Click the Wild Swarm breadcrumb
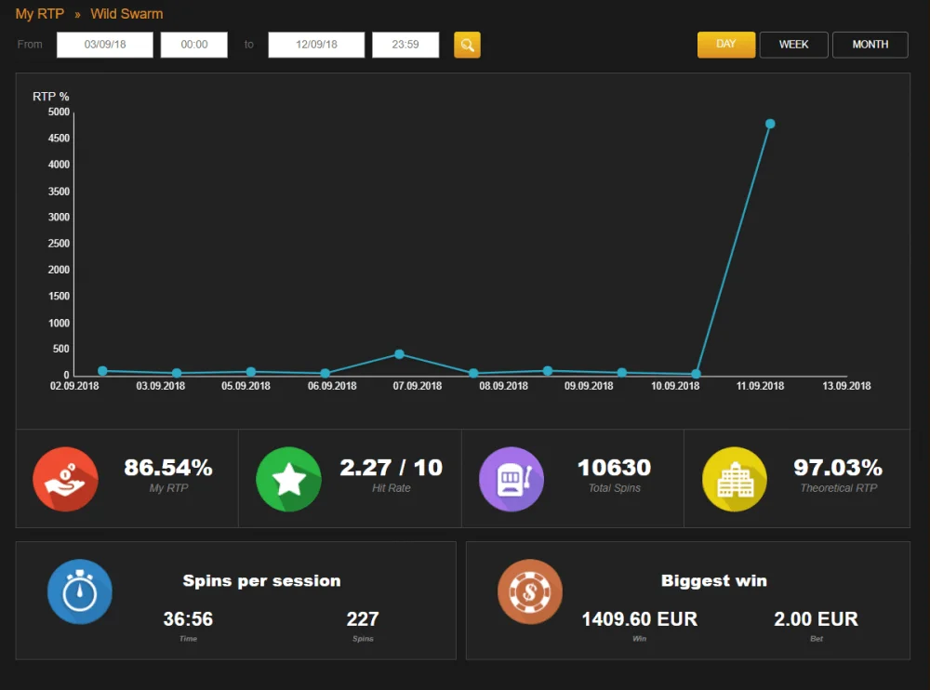This screenshot has width=930, height=690. [x=126, y=14]
